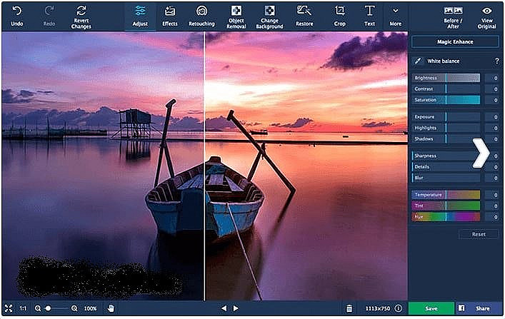The height and width of the screenshot is (319, 505).
Task: Adjust the Brightness slider
Action: (446, 78)
